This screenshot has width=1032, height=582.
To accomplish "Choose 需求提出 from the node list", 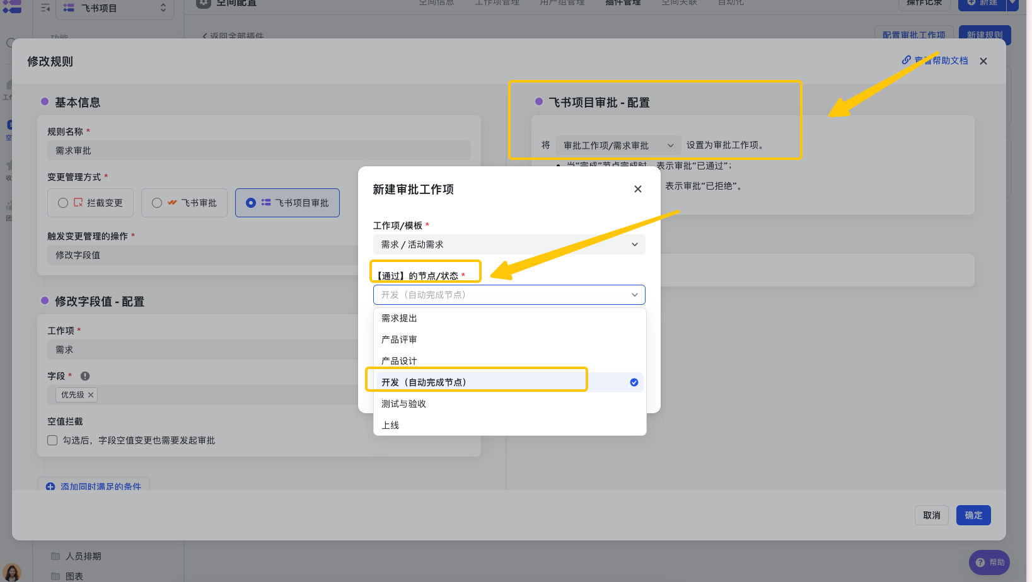I will point(509,318).
